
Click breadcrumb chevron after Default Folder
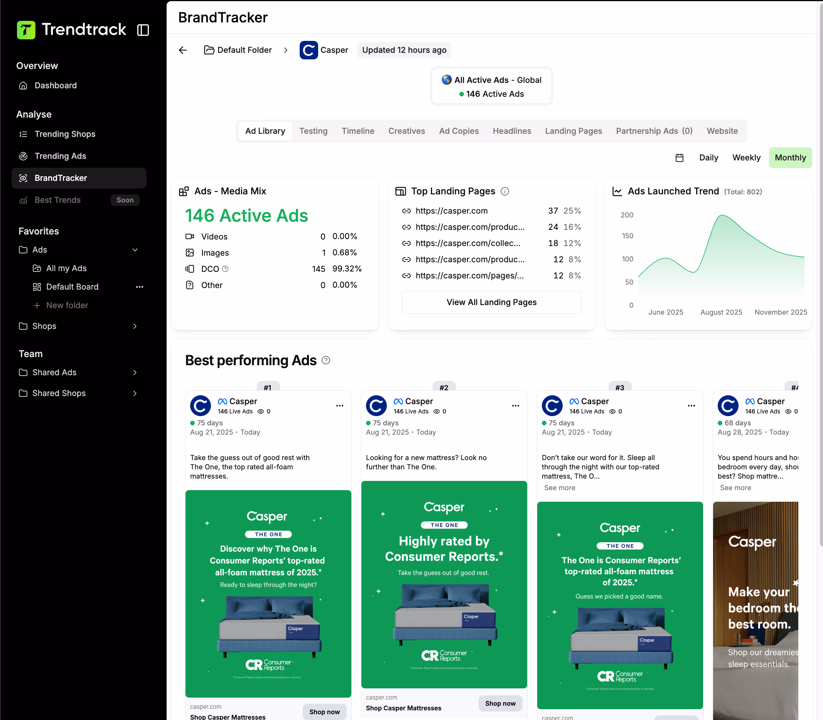286,50
